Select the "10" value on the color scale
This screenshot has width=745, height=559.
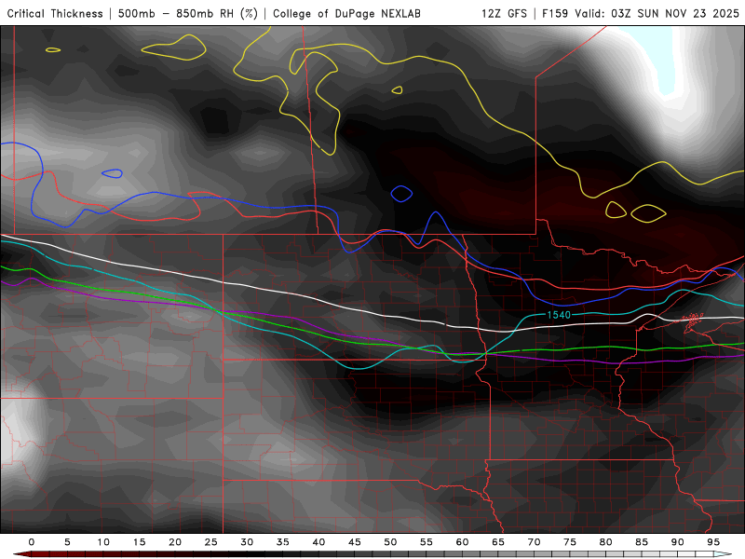tap(103, 542)
